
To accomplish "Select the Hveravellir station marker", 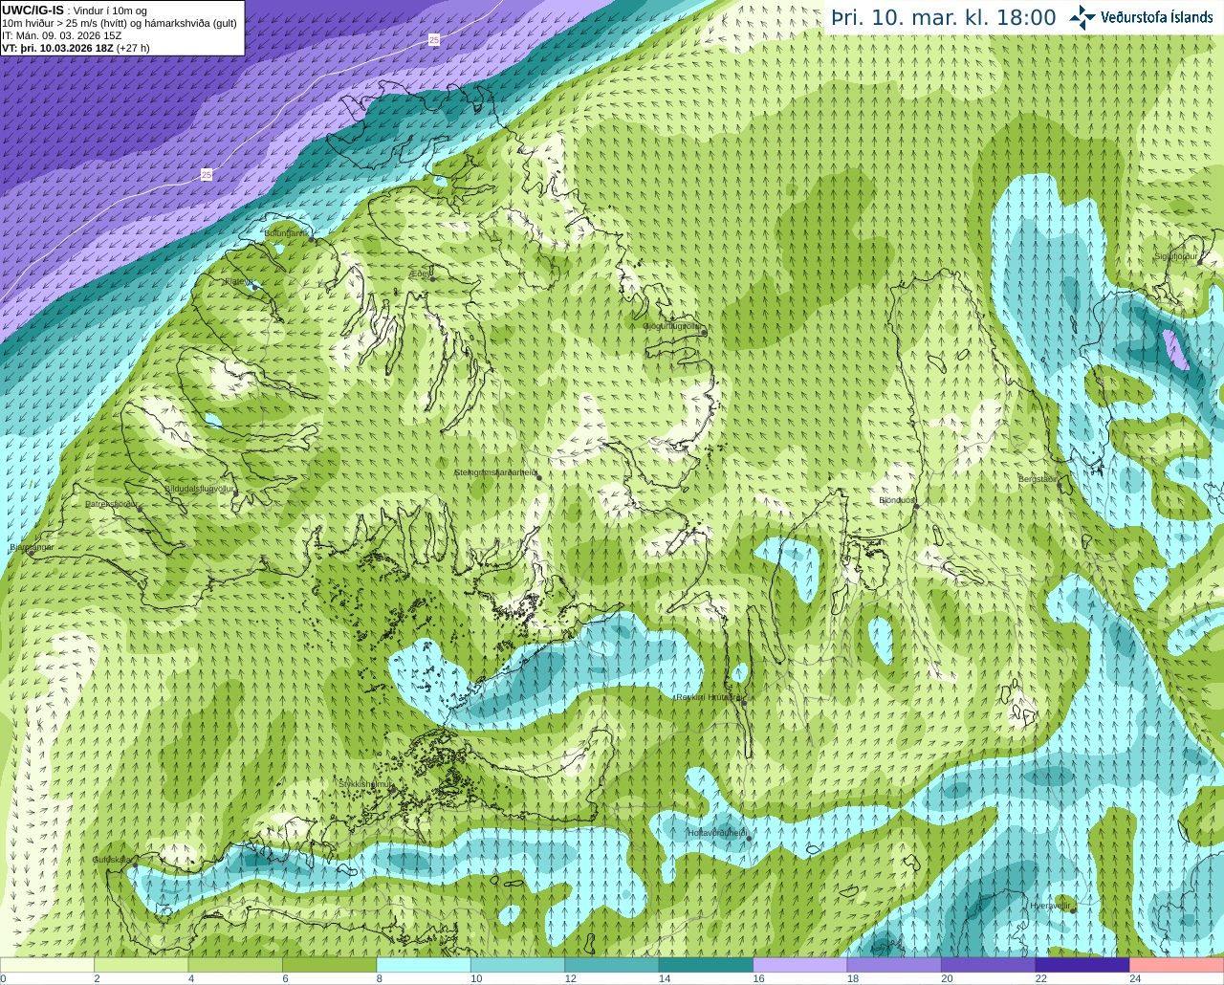I will pos(1073,910).
